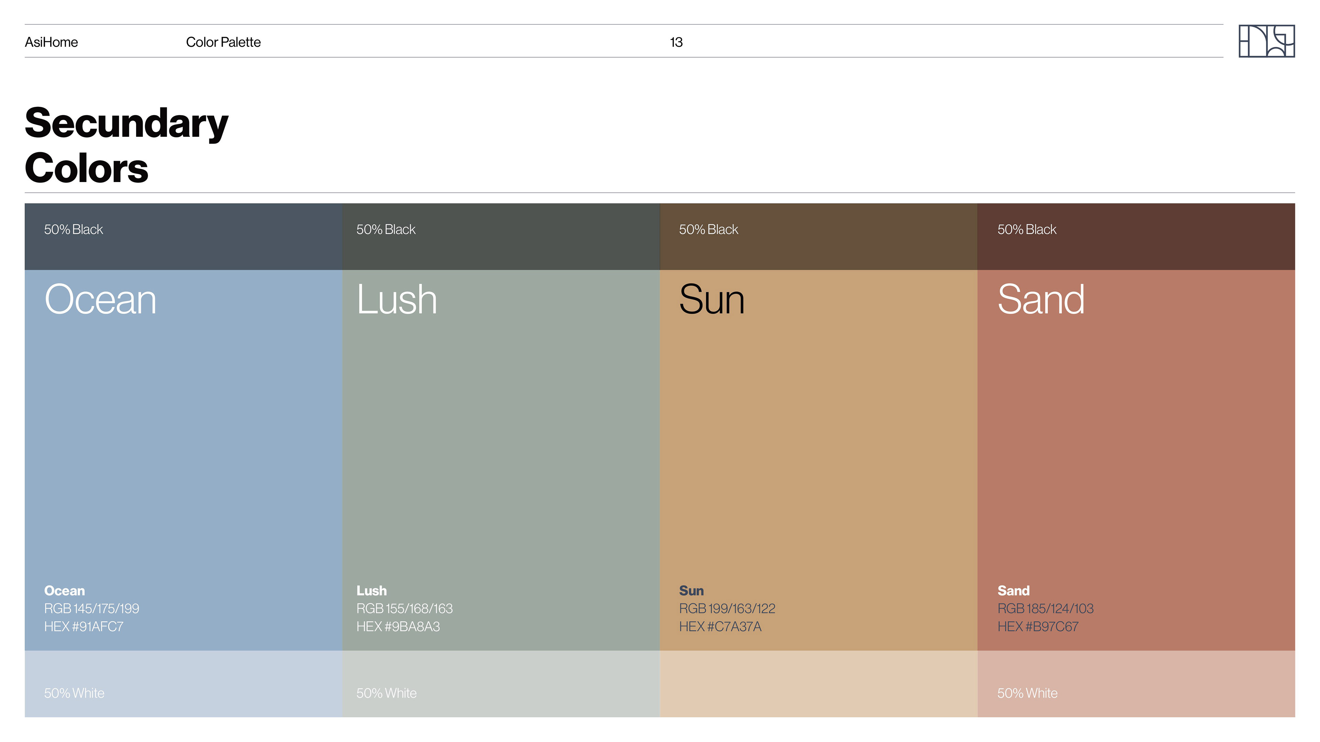Screen dimensions: 1320x742
Task: Click the Sand RGB 185/124/103 value
Action: tap(1045, 608)
